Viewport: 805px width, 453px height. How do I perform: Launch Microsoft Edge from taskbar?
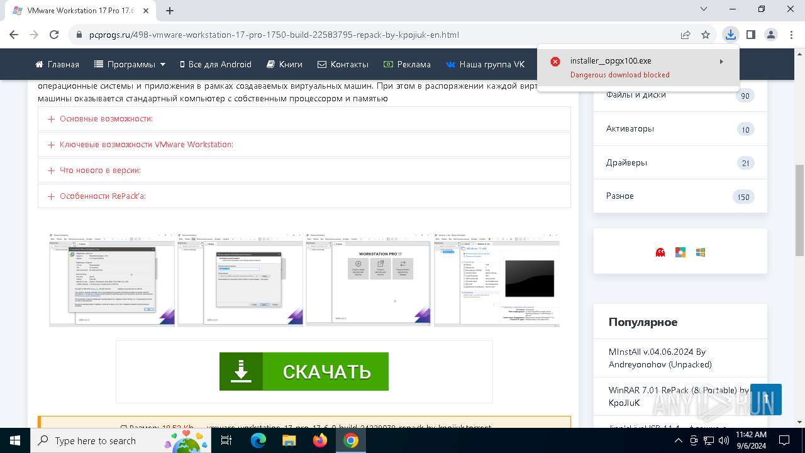click(x=258, y=440)
